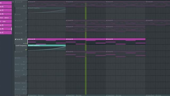Select first ShaperBox2 Mix level clip at bottom
This screenshot has height=96, width=170.
tap(47, 95)
